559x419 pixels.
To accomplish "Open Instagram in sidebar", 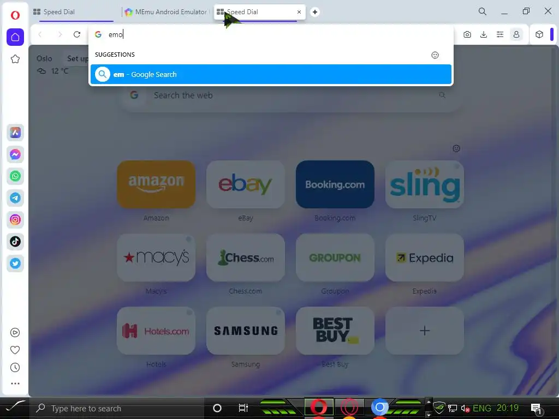I will click(x=15, y=219).
